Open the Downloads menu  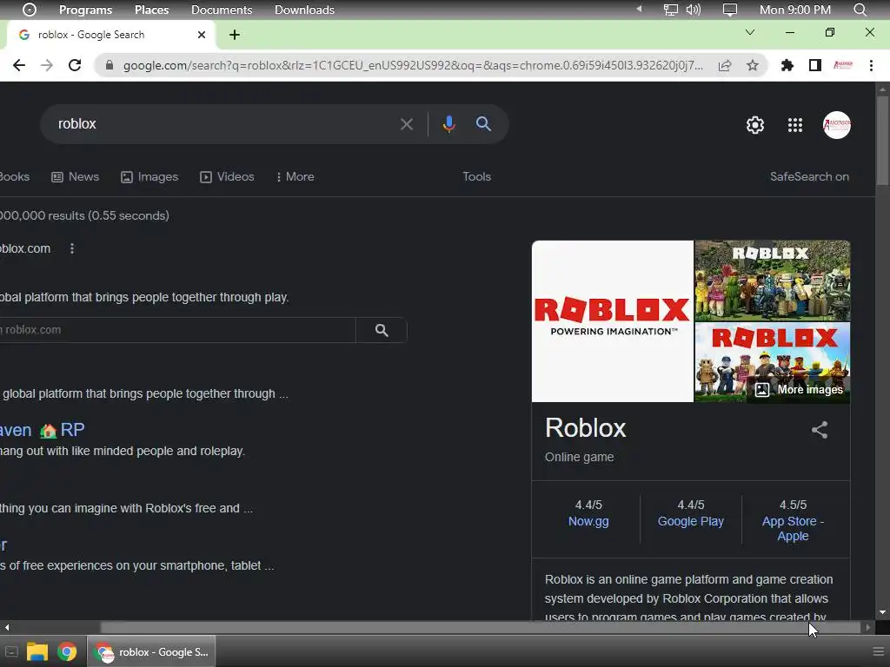tap(304, 10)
